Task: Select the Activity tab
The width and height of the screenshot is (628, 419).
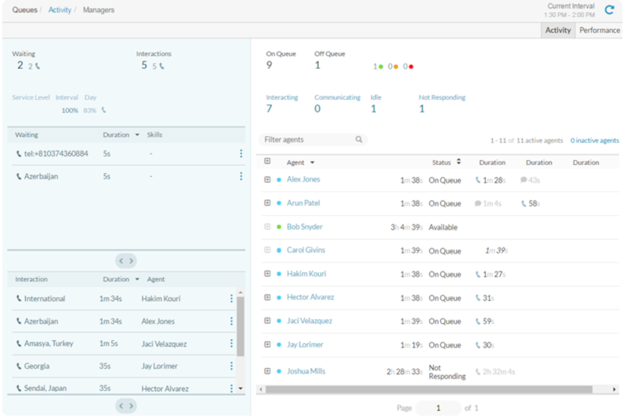Action: tap(558, 30)
